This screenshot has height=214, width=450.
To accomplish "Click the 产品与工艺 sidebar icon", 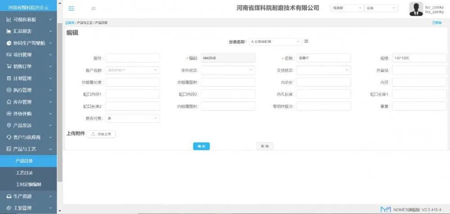I will click(9, 149).
